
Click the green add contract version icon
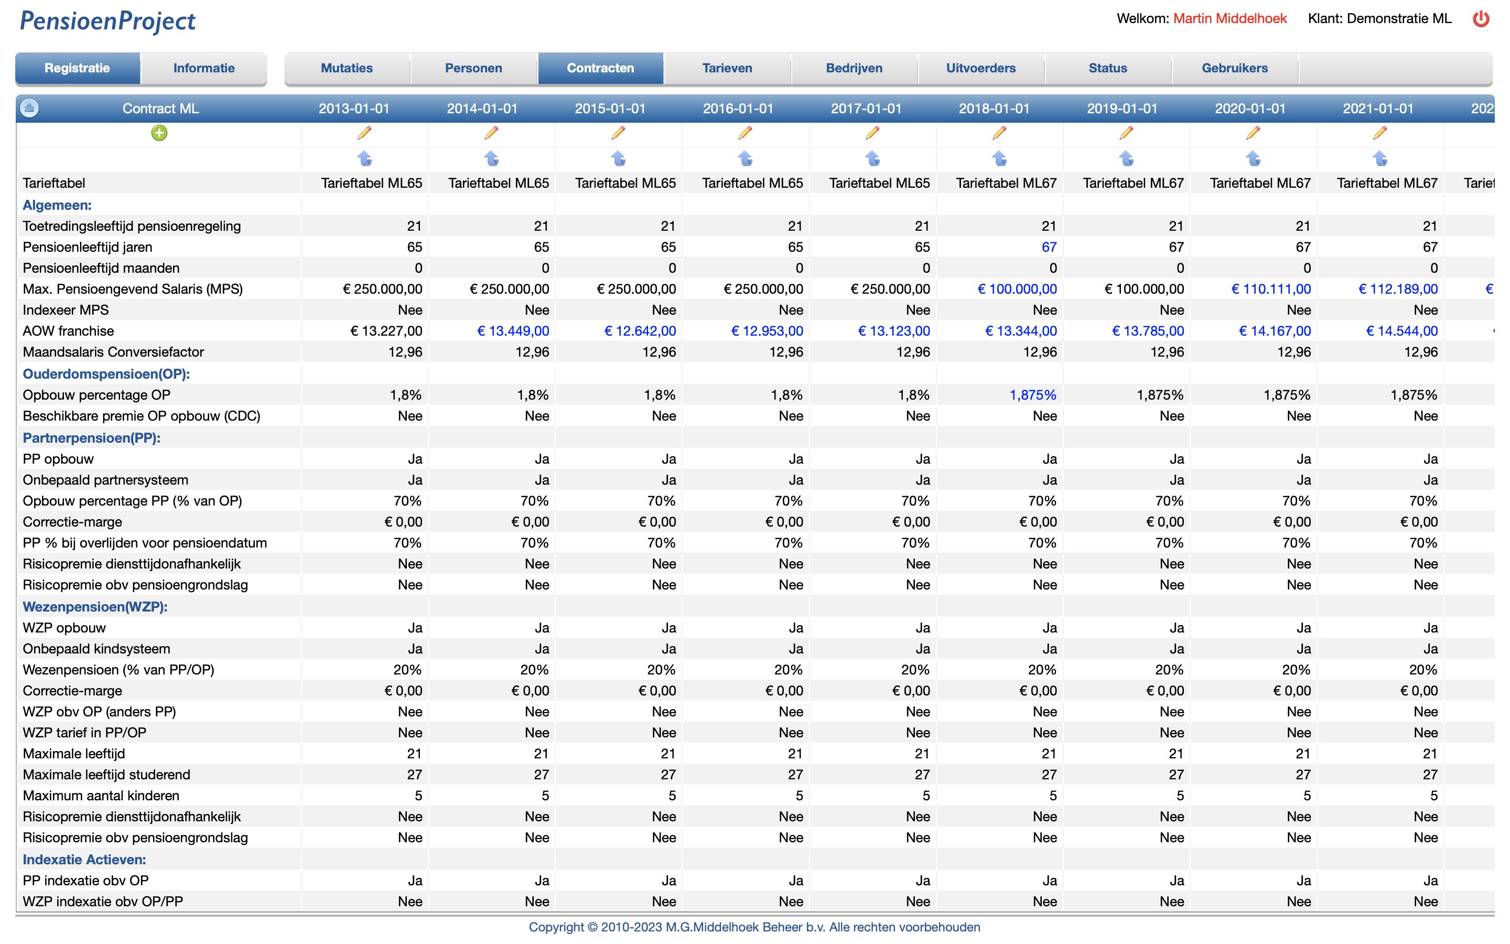pos(159,133)
